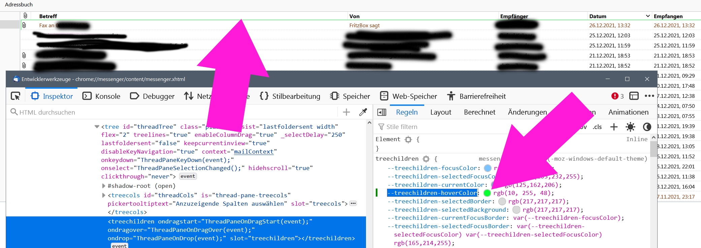
Task: Switch to the Konsole tab
Action: (101, 96)
